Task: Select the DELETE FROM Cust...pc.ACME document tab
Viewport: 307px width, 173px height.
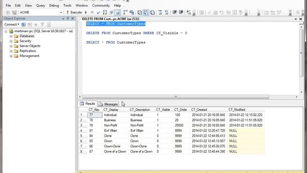Action: click(x=110, y=19)
